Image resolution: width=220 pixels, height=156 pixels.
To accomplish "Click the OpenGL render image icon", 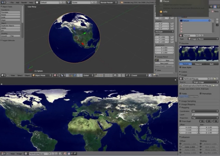I will (x=154, y=75).
